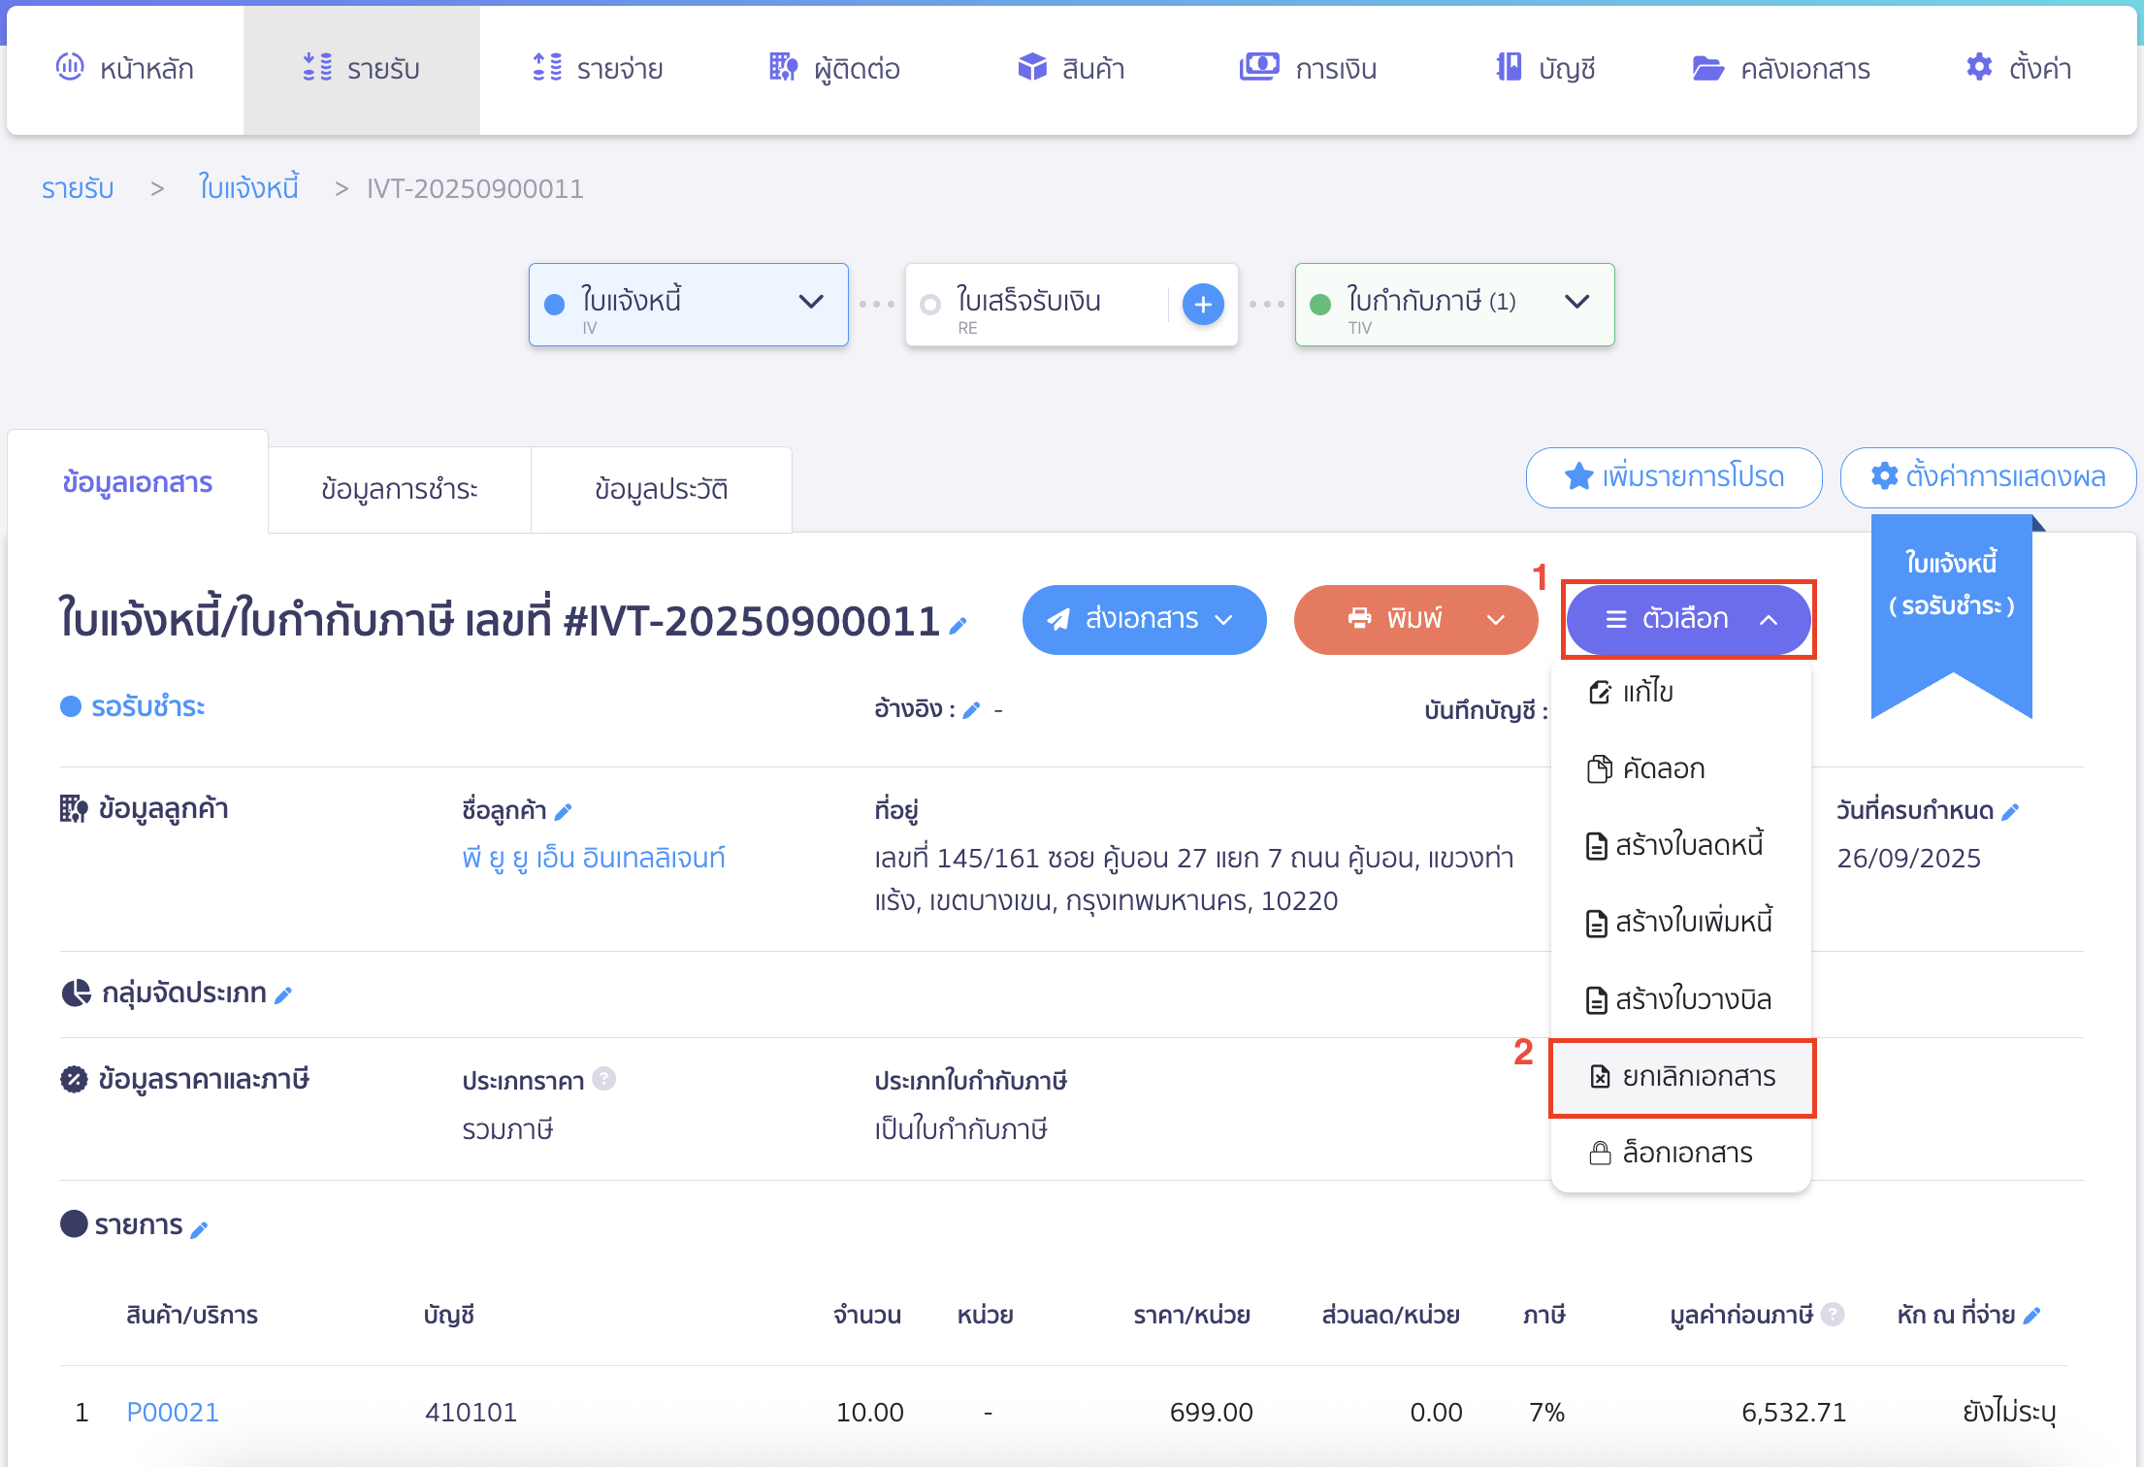This screenshot has height=1467, width=2144.
Task: Edit หัก ณ ที่จ่าย column pencil icon
Action: 2032,1316
